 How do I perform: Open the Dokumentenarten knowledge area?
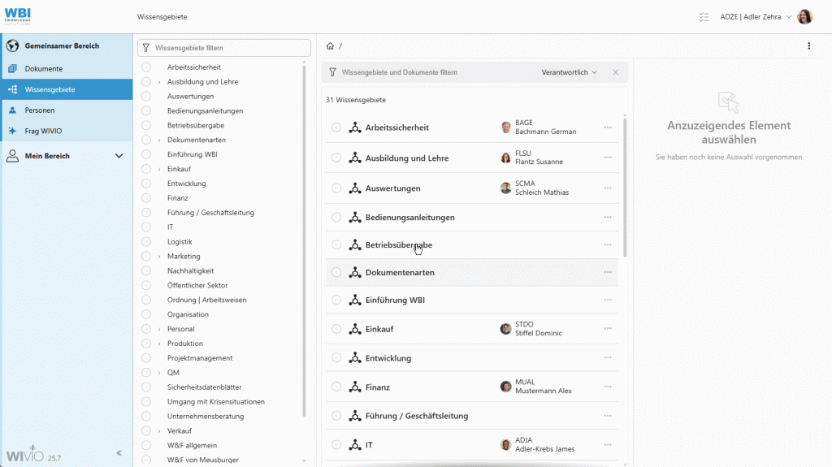coord(400,273)
